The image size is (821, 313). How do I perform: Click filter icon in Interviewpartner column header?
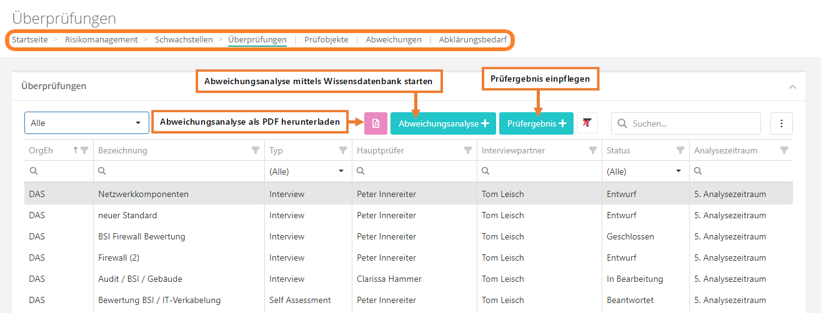(x=592, y=150)
